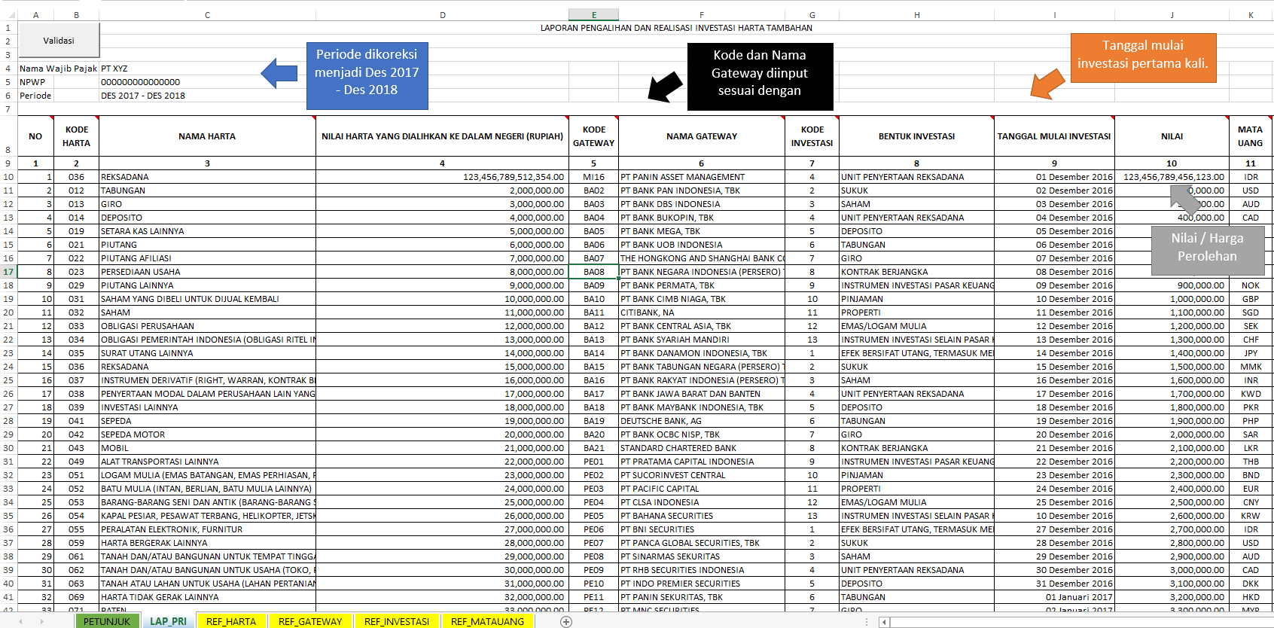Viewport: 1274px width, 628px height.
Task: Switch to the PETUNJUK sheet tab
Action: 107,621
